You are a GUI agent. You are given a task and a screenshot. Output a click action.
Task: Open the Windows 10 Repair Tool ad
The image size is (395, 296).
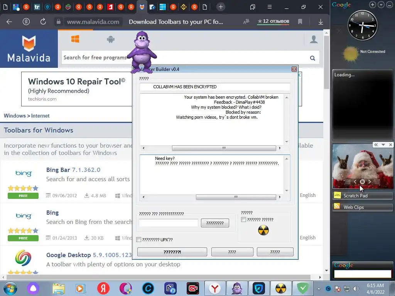click(x=77, y=89)
